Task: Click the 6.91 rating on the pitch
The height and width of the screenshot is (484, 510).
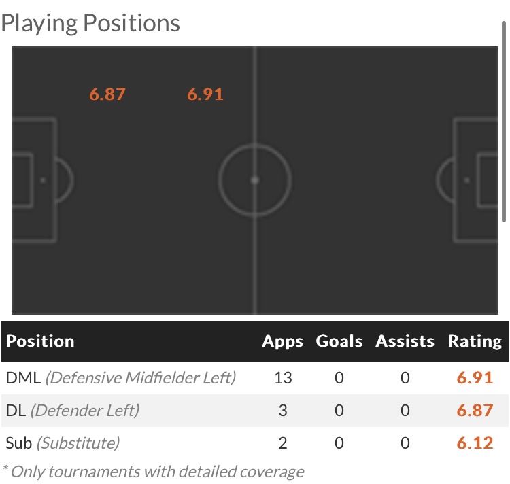Action: pyautogui.click(x=205, y=94)
